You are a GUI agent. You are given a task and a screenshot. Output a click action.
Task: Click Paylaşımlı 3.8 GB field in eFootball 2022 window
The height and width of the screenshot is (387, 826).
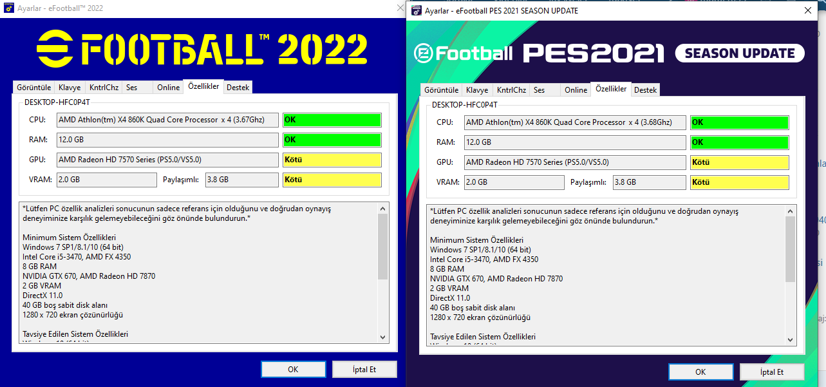click(242, 180)
